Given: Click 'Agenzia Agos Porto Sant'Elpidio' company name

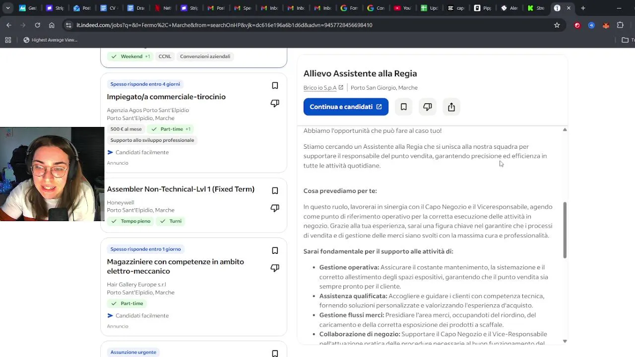Looking at the screenshot, I should 148,110.
